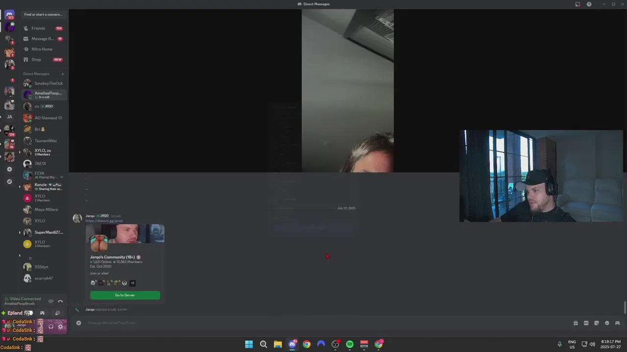Open Spotify from the taskbar
Viewport: 627px width, 352px height.
click(x=350, y=344)
